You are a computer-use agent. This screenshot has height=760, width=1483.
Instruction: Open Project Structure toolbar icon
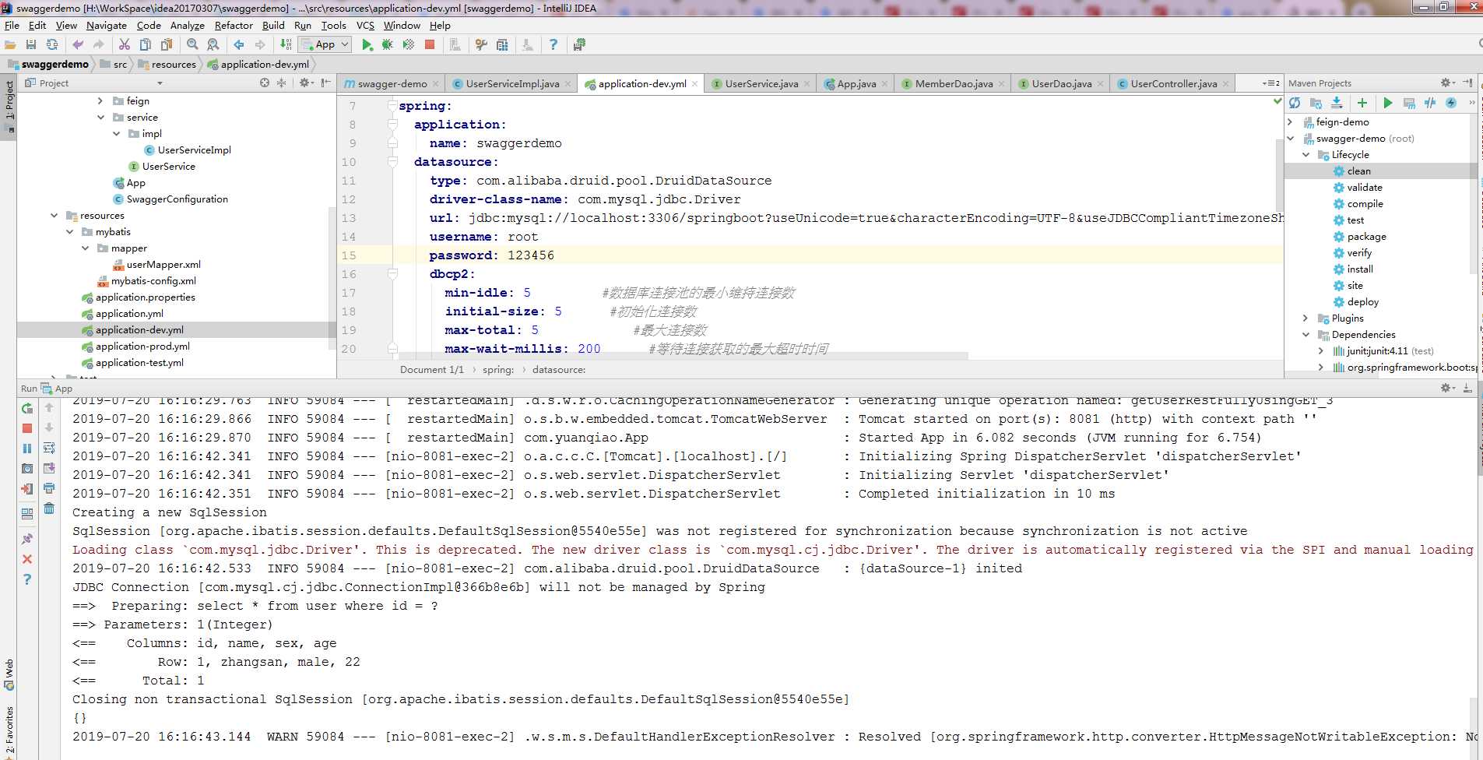[x=502, y=45]
